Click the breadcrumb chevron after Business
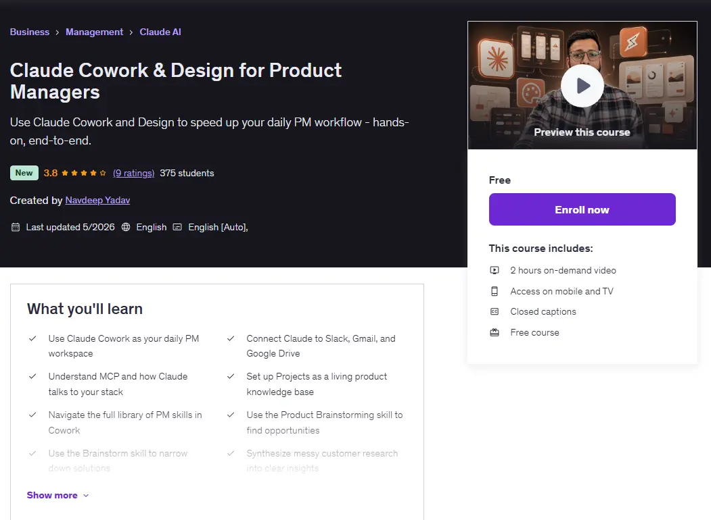711x520 pixels. click(57, 32)
